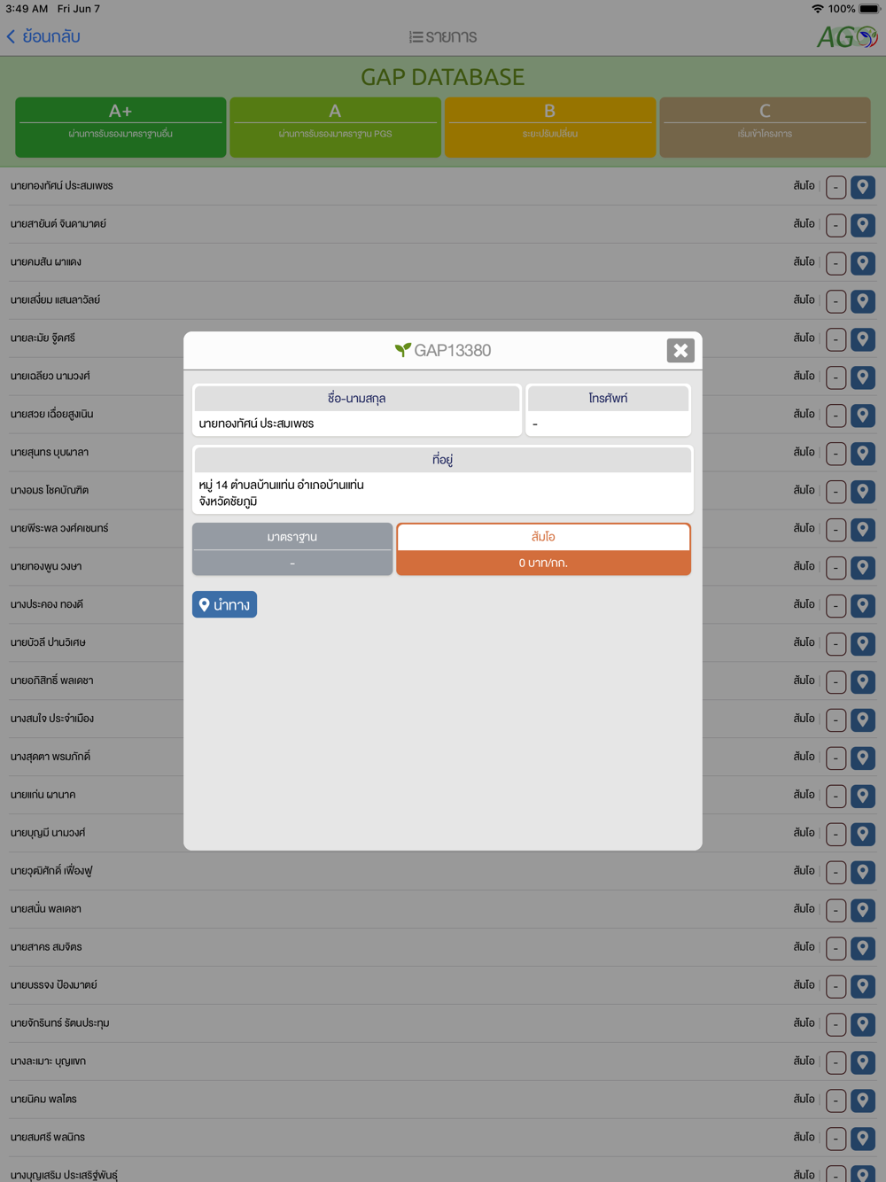Image resolution: width=886 pixels, height=1182 pixels.
Task: Select the A+ category tab
Action: [x=120, y=128]
